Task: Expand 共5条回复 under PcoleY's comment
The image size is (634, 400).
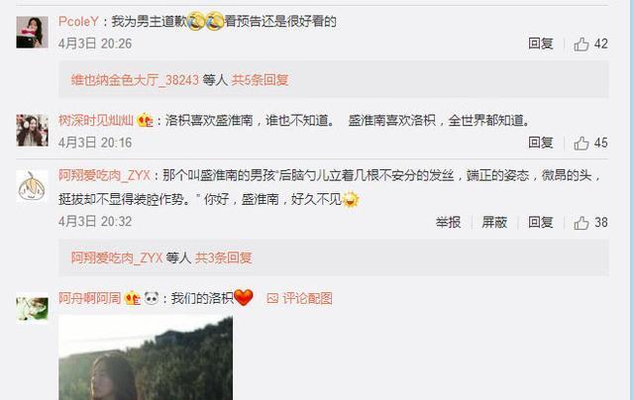Action: pyautogui.click(x=260, y=80)
